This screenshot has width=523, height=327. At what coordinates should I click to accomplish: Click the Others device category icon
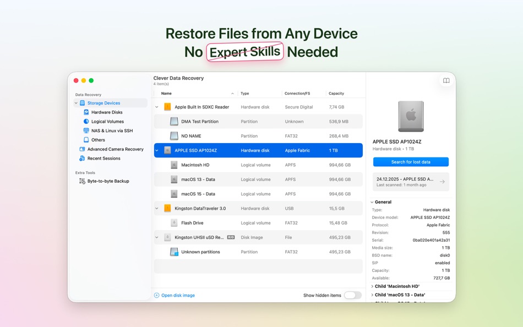(x=86, y=140)
